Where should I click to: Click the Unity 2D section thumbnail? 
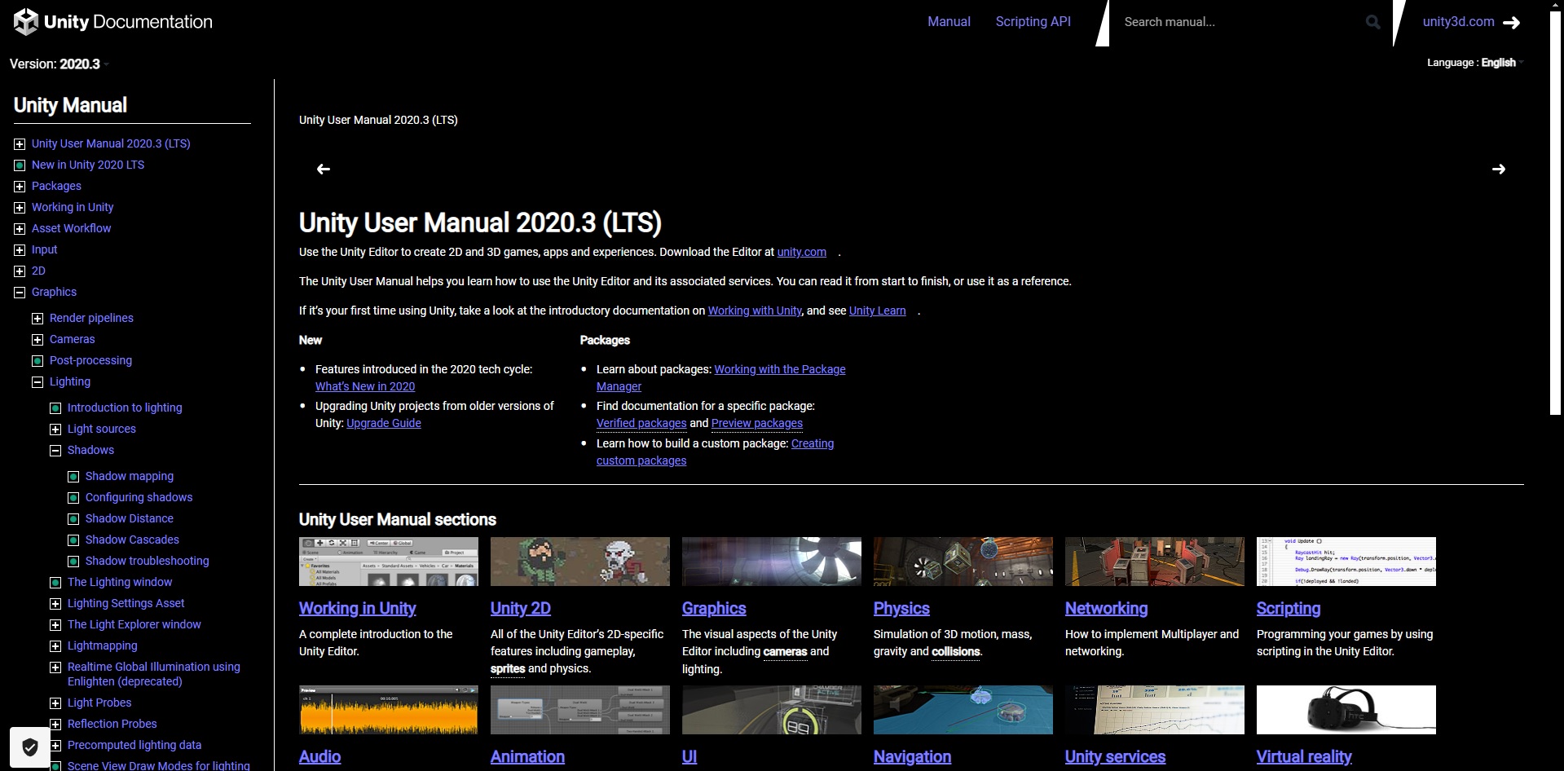580,562
